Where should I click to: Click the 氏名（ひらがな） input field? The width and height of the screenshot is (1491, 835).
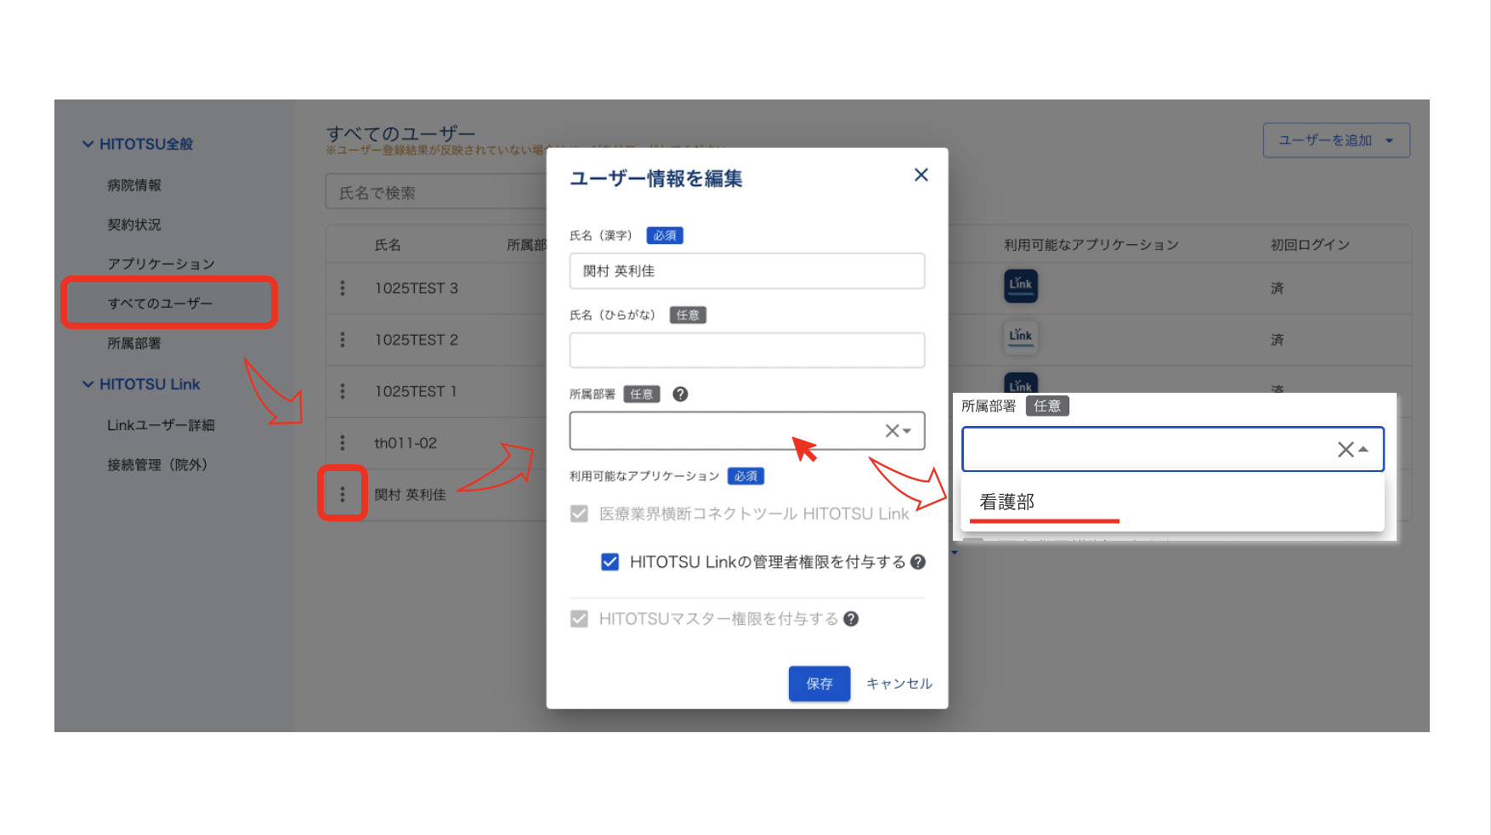pyautogui.click(x=746, y=350)
